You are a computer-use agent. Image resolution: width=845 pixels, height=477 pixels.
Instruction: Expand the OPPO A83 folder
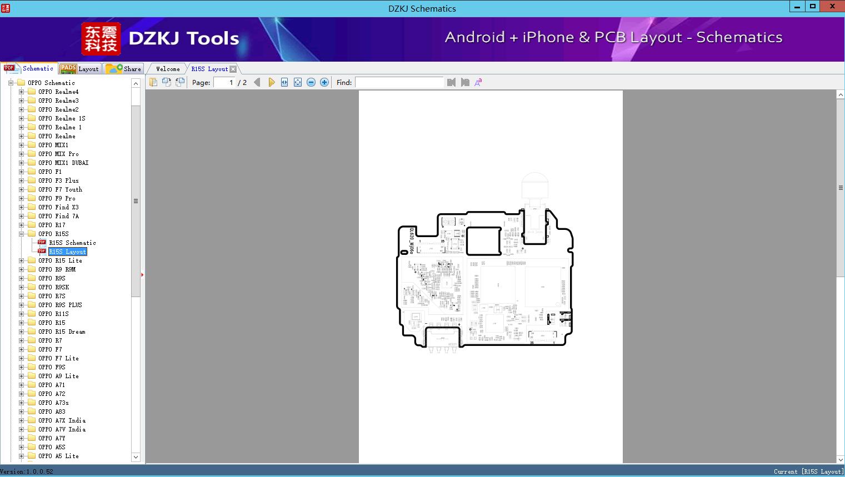[x=21, y=411]
